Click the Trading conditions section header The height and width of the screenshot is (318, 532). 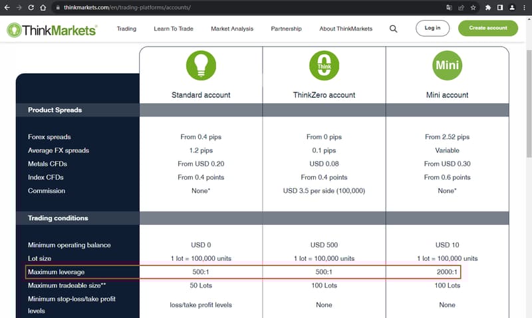(x=58, y=218)
